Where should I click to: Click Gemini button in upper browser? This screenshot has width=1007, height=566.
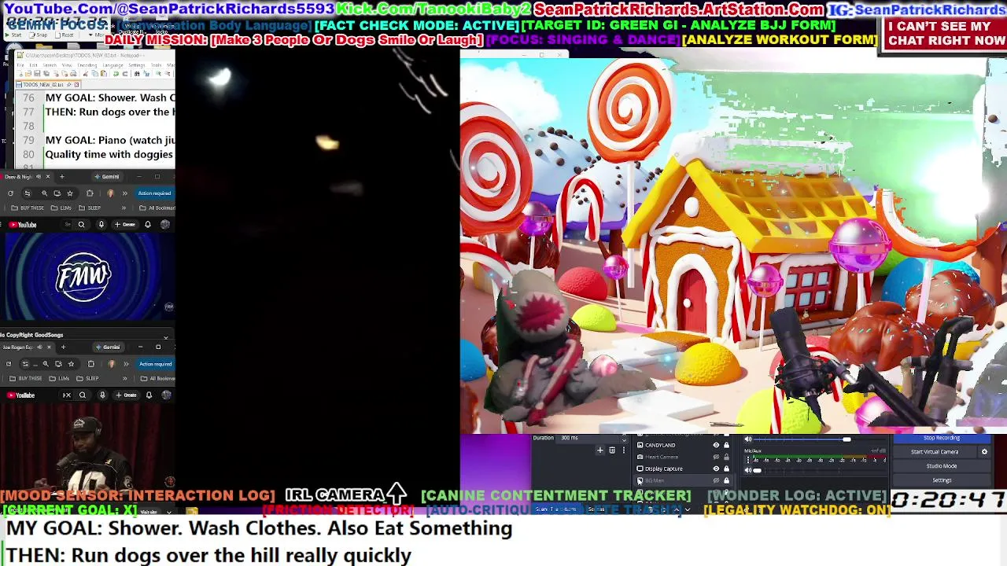[x=107, y=177]
